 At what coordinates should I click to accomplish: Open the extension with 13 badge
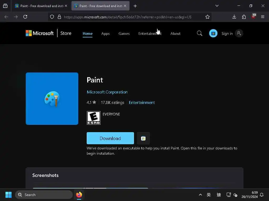click(x=254, y=16)
